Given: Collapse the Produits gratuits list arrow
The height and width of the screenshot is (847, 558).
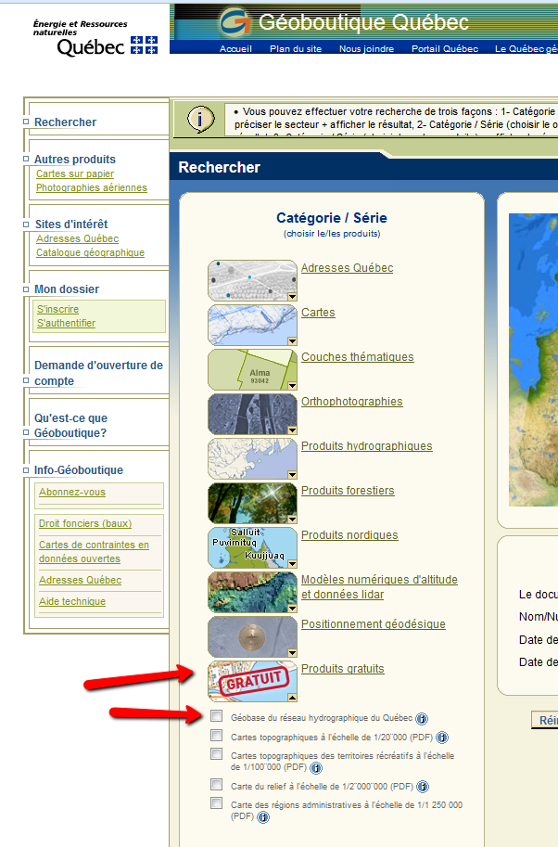Looking at the screenshot, I should pos(292,698).
